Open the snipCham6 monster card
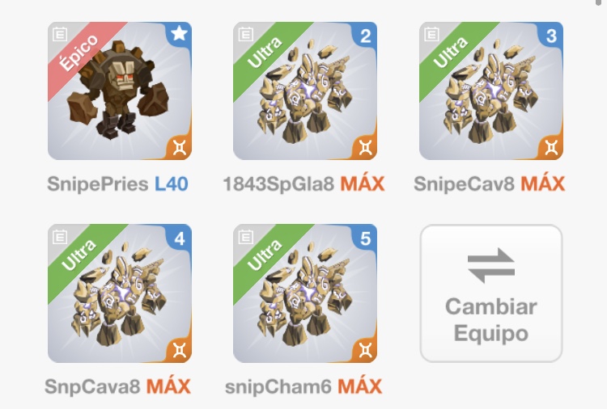The height and width of the screenshot is (409, 607). click(x=305, y=293)
